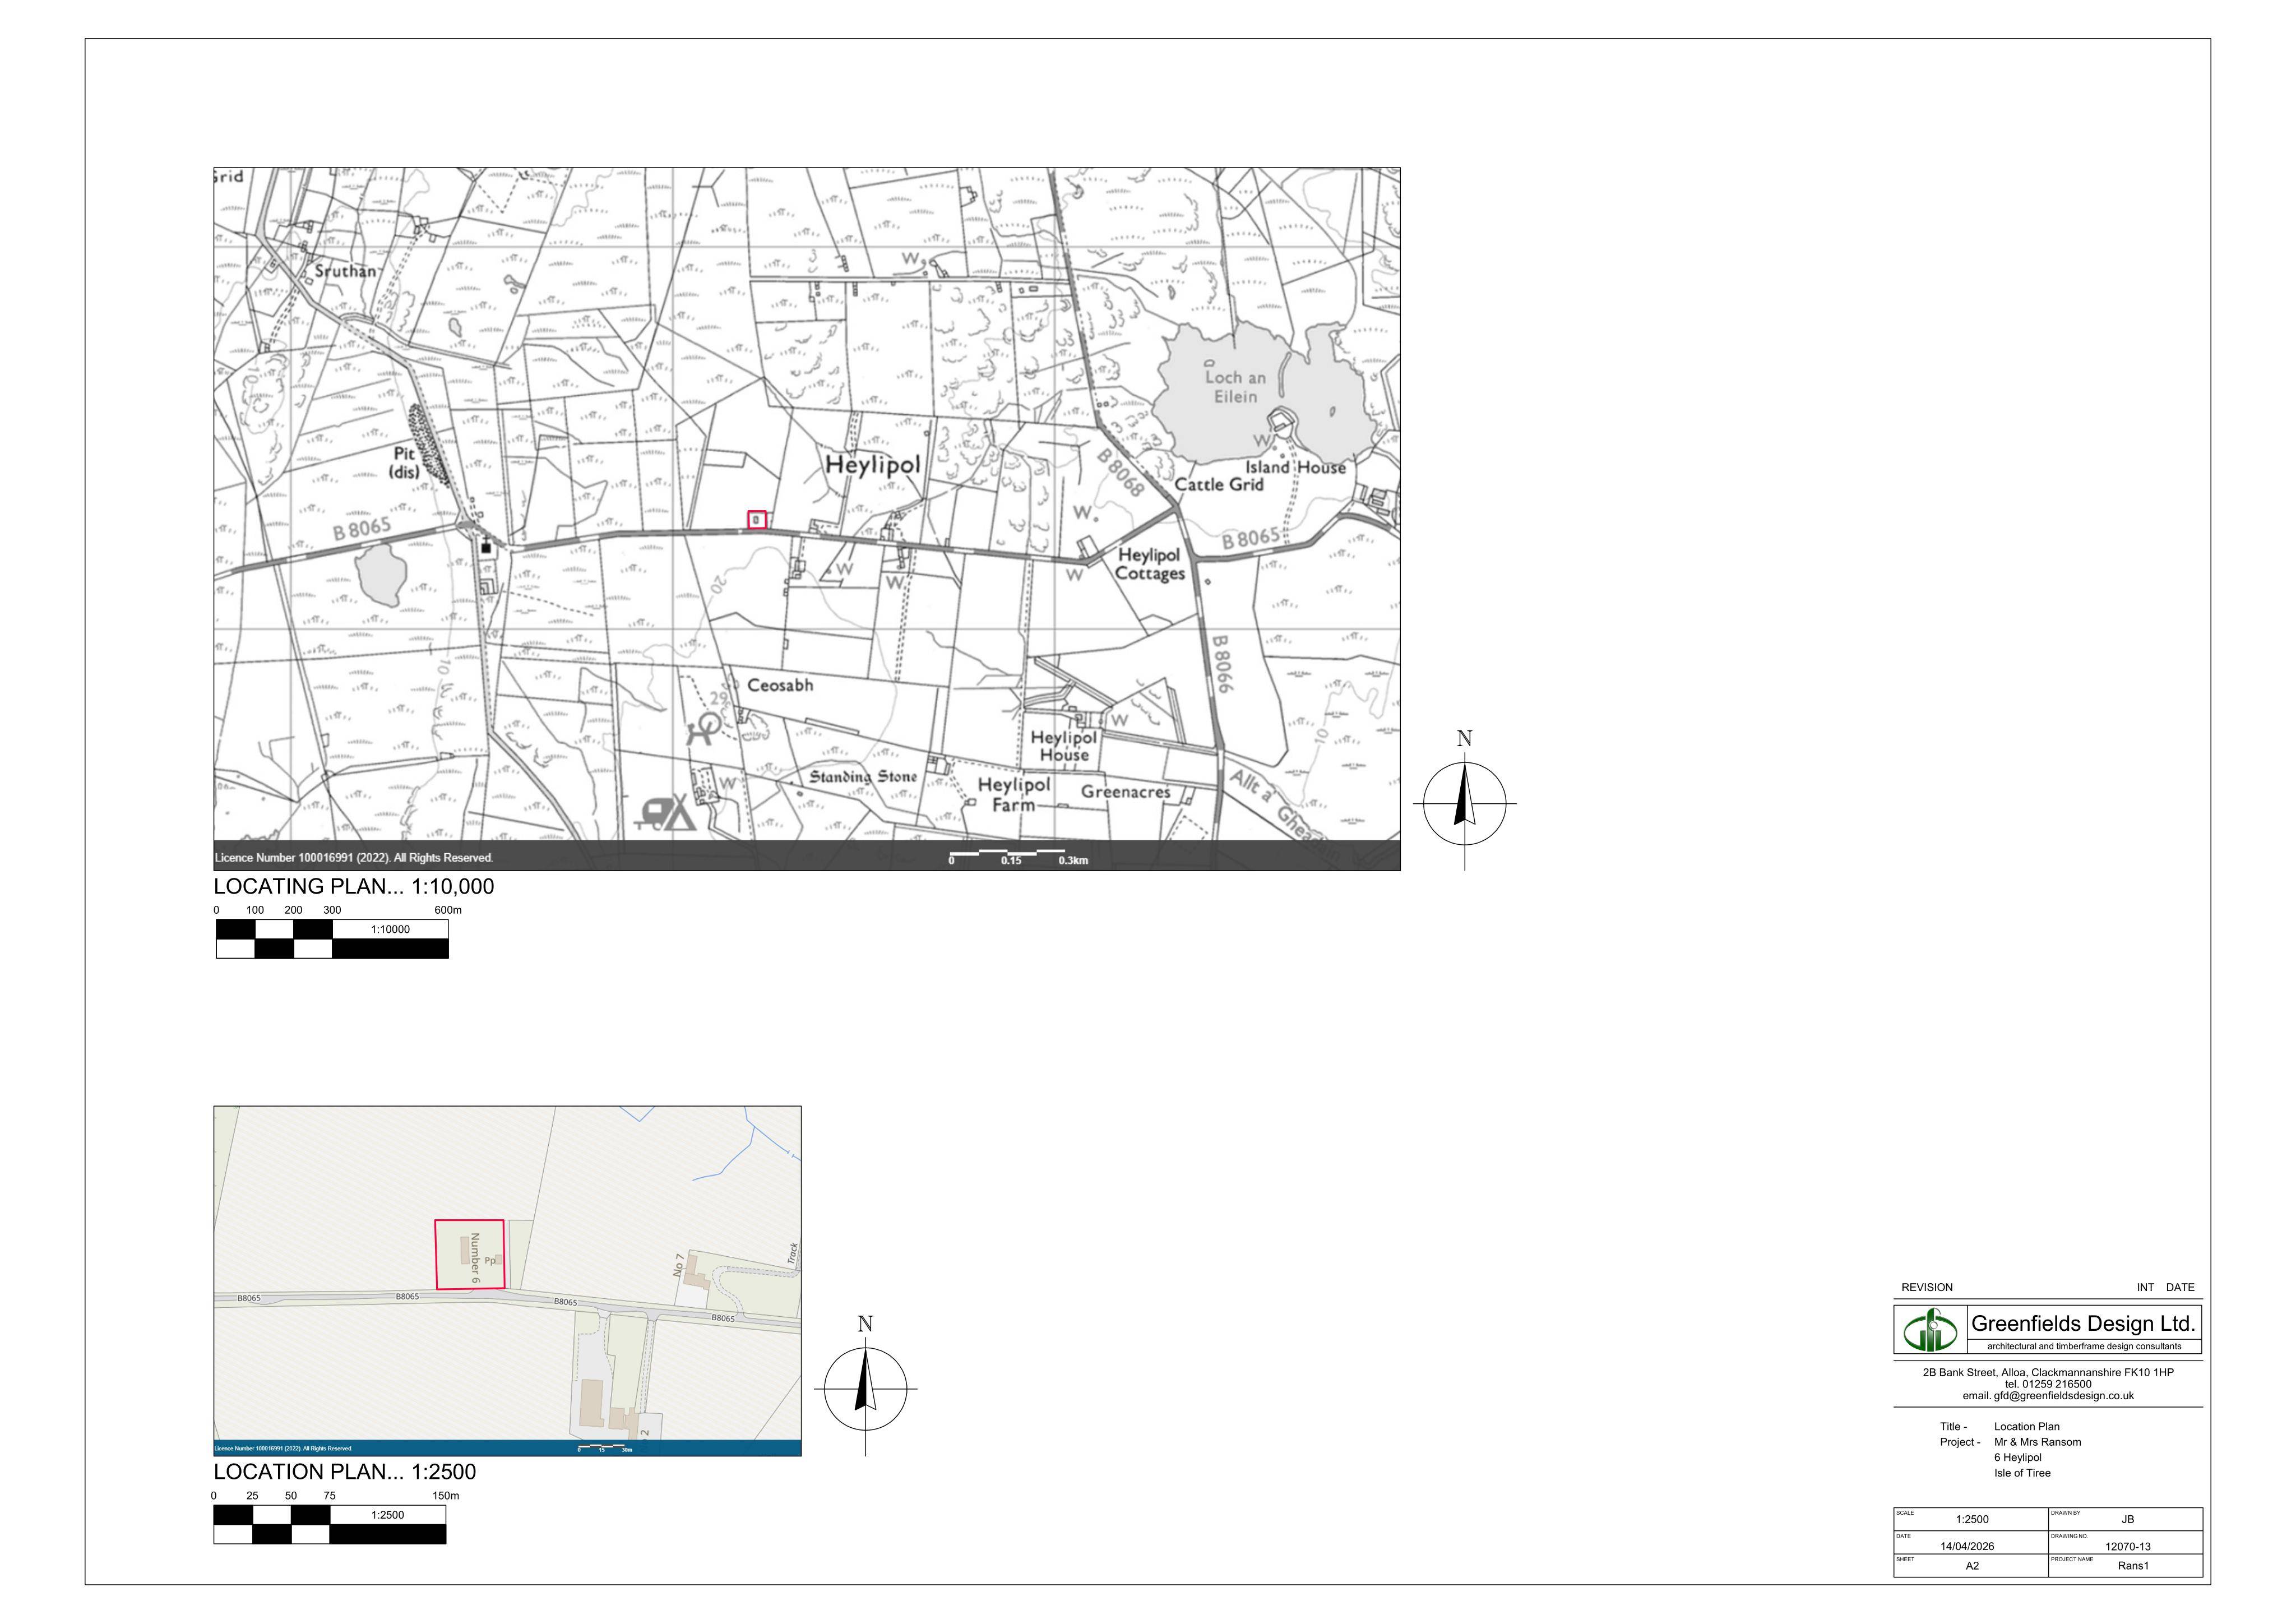Click the "LOCATING PLAN... 1:10,000" heading

tap(354, 886)
